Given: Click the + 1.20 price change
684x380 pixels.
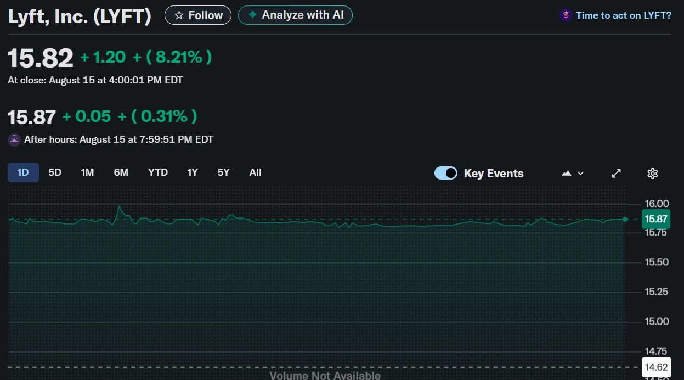Looking at the screenshot, I should 103,57.
